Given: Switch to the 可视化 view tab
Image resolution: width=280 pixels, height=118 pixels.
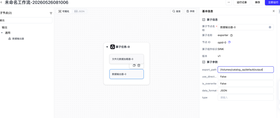Looking at the screenshot, I should coord(64,11).
